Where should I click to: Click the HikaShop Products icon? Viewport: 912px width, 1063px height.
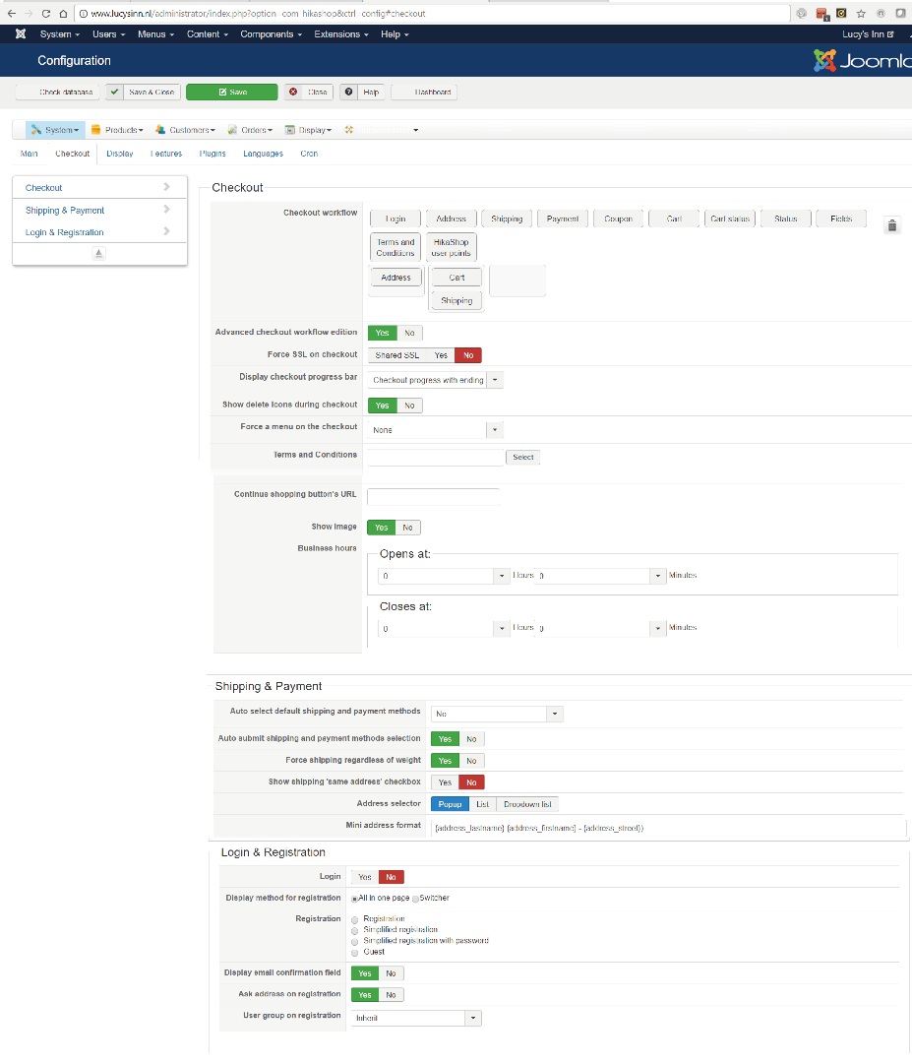95,130
